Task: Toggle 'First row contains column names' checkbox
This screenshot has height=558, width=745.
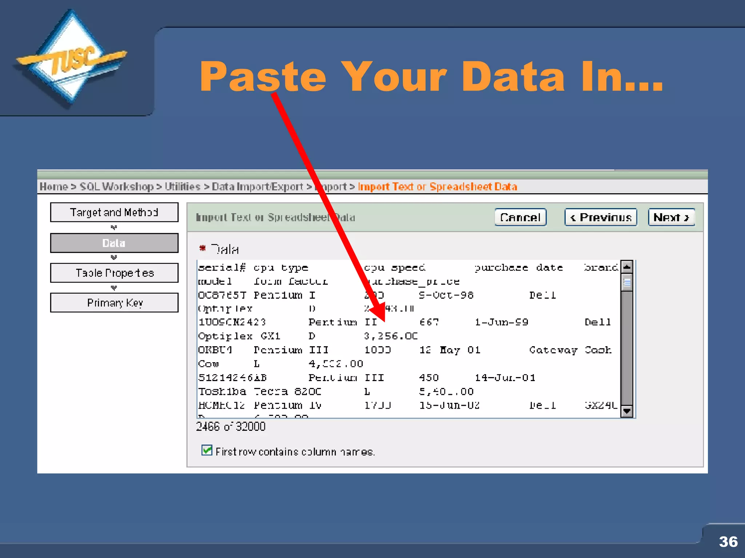Action: point(207,450)
